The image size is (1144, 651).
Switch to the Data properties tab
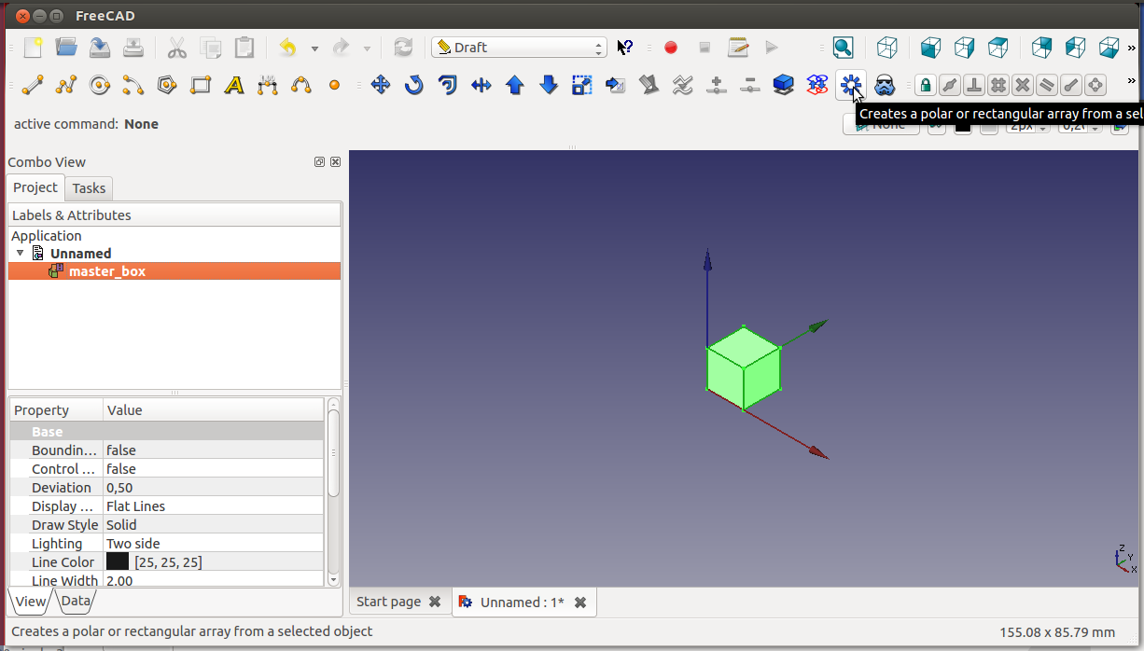click(x=75, y=602)
